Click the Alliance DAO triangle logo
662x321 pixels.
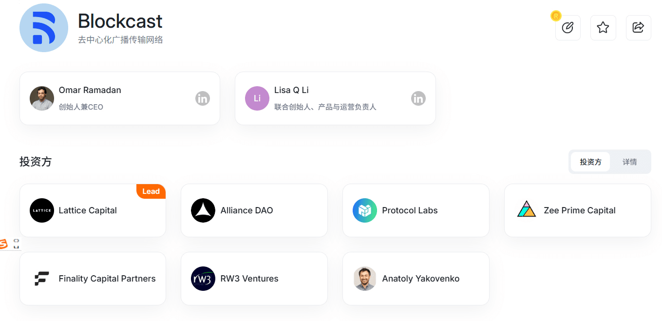[203, 210]
